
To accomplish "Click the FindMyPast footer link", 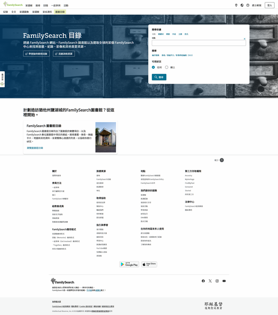I will click(x=190, y=183).
